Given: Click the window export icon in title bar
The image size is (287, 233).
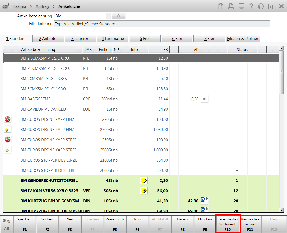Looking at the screenshot, I should click(x=271, y=6).
